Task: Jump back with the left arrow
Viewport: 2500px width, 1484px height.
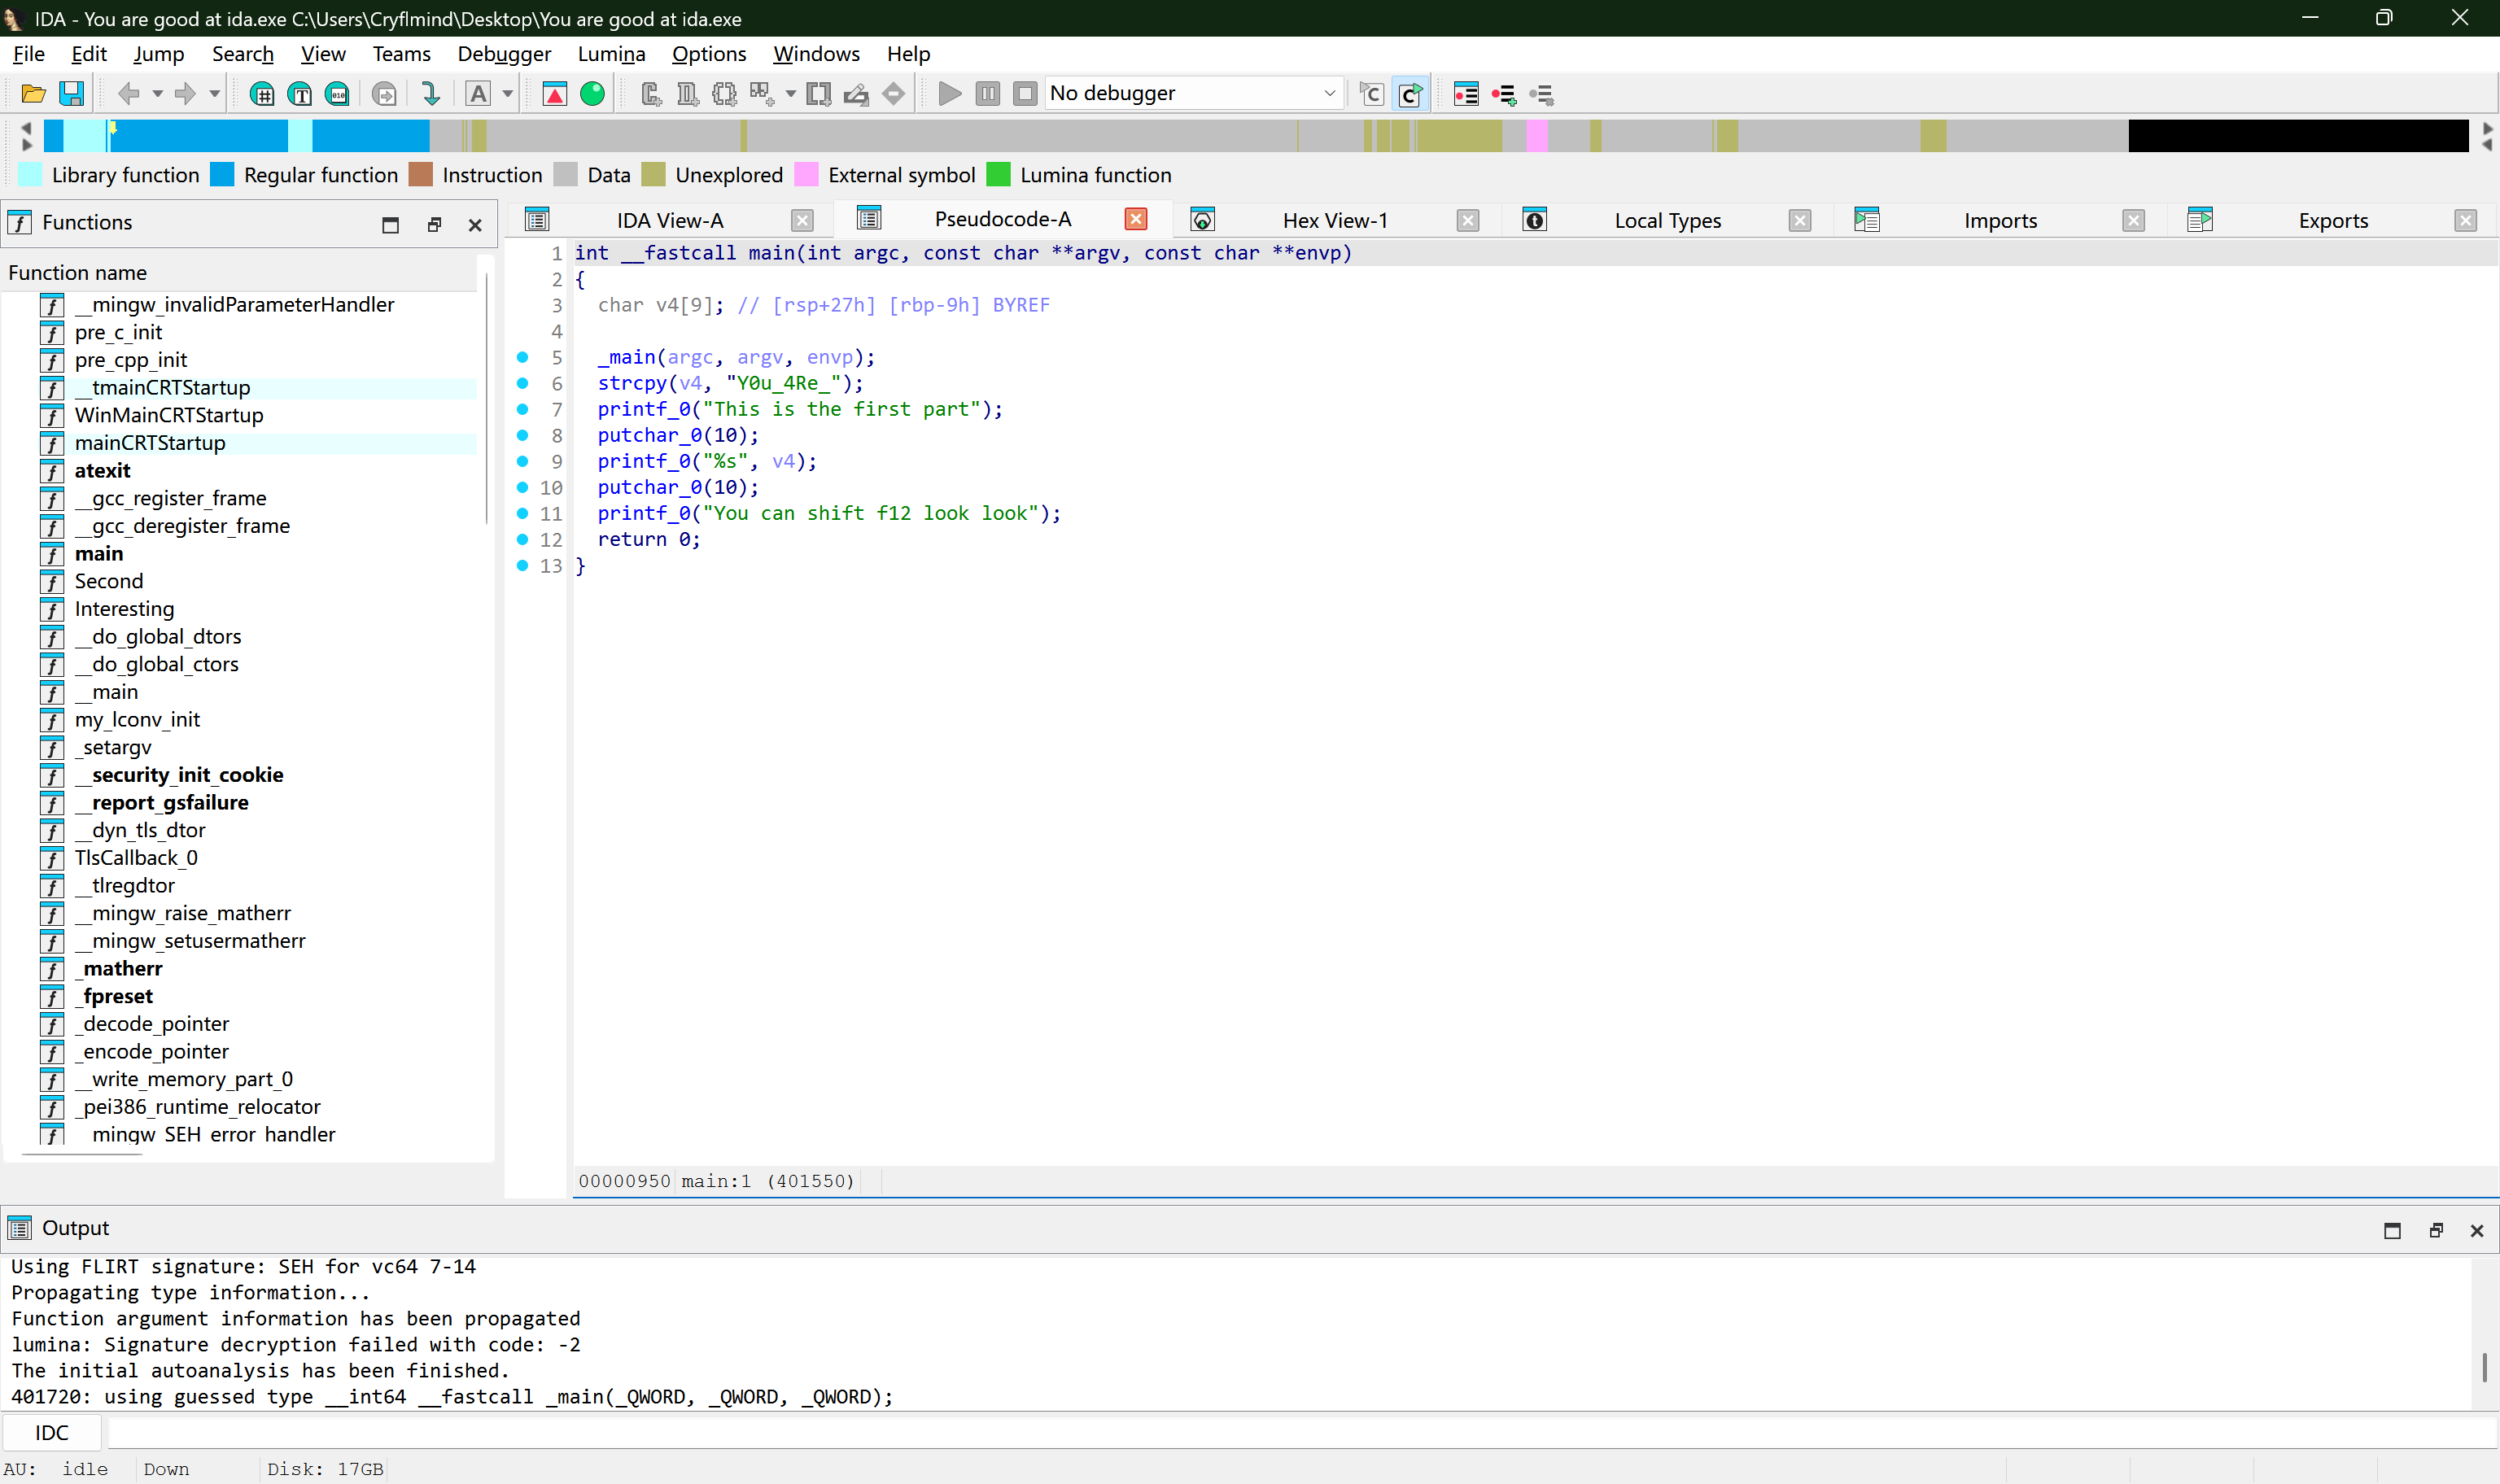Action: click(128, 94)
